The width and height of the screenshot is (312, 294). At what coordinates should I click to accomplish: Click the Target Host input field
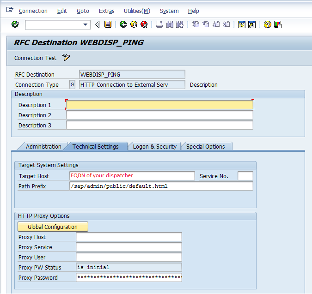click(132, 176)
